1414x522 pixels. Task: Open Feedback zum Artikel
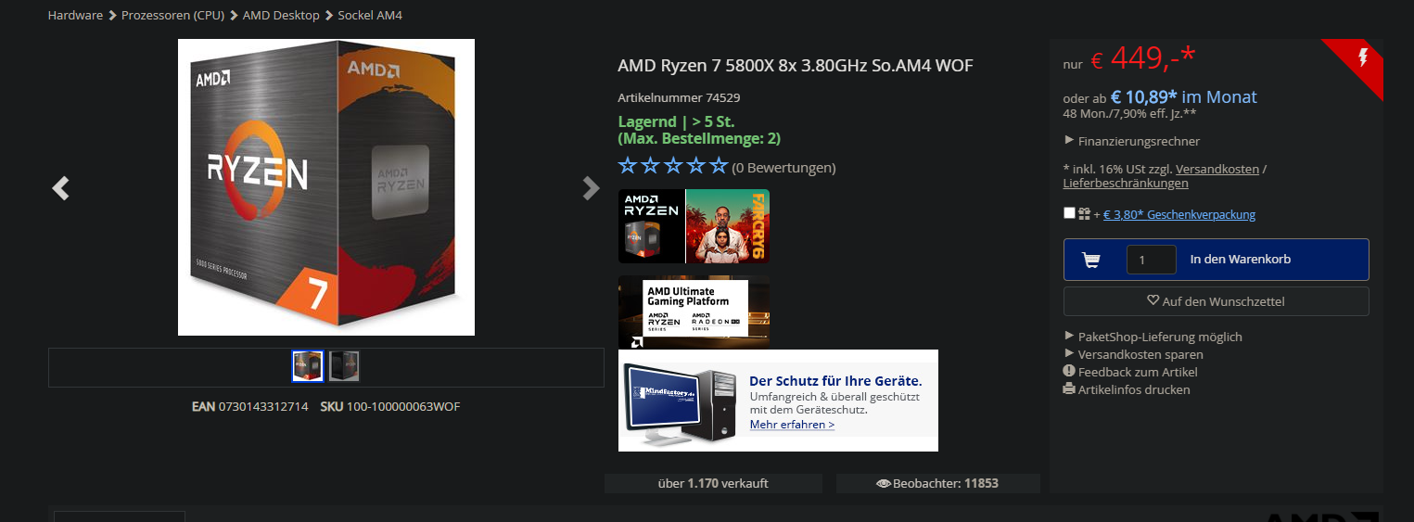(x=1138, y=372)
